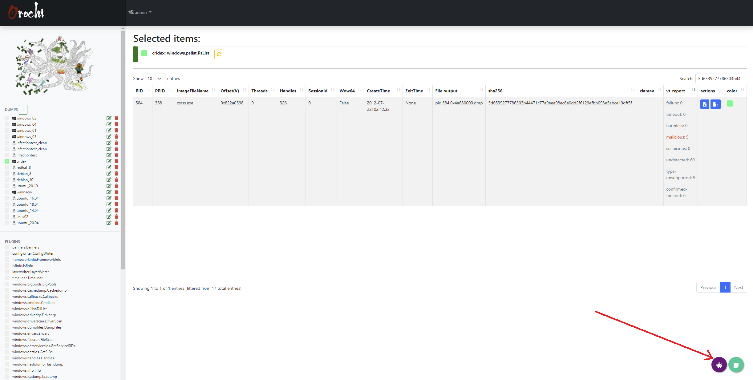Go to Previous results page
This screenshot has height=380, width=753.
(x=708, y=287)
